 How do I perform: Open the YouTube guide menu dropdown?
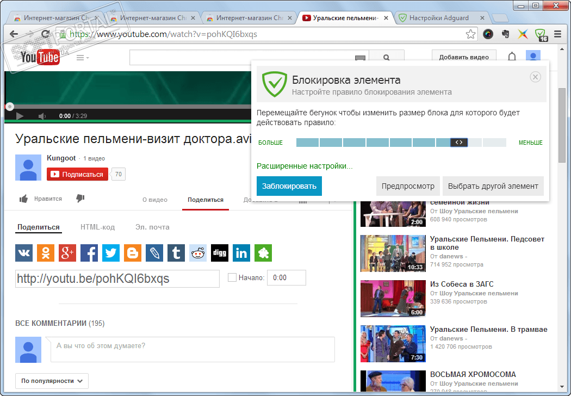coord(83,58)
